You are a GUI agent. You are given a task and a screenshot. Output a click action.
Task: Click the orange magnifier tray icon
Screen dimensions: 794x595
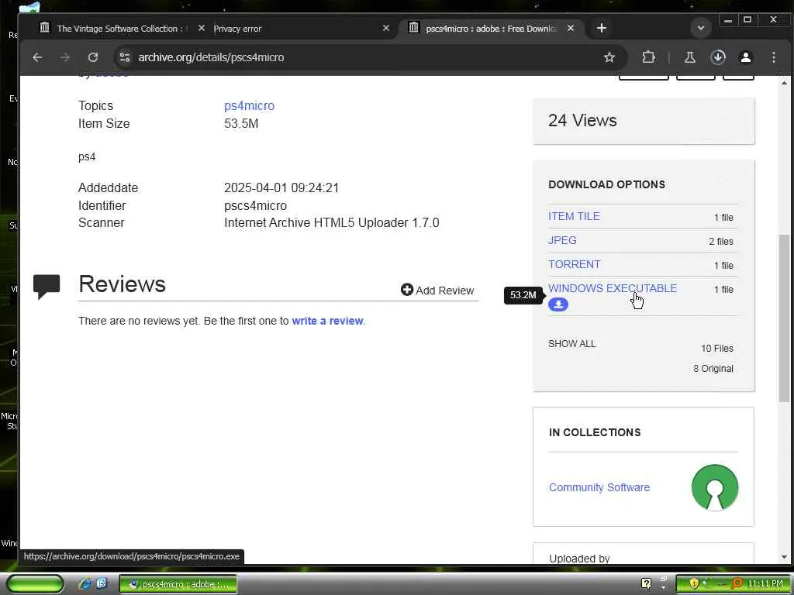click(737, 584)
